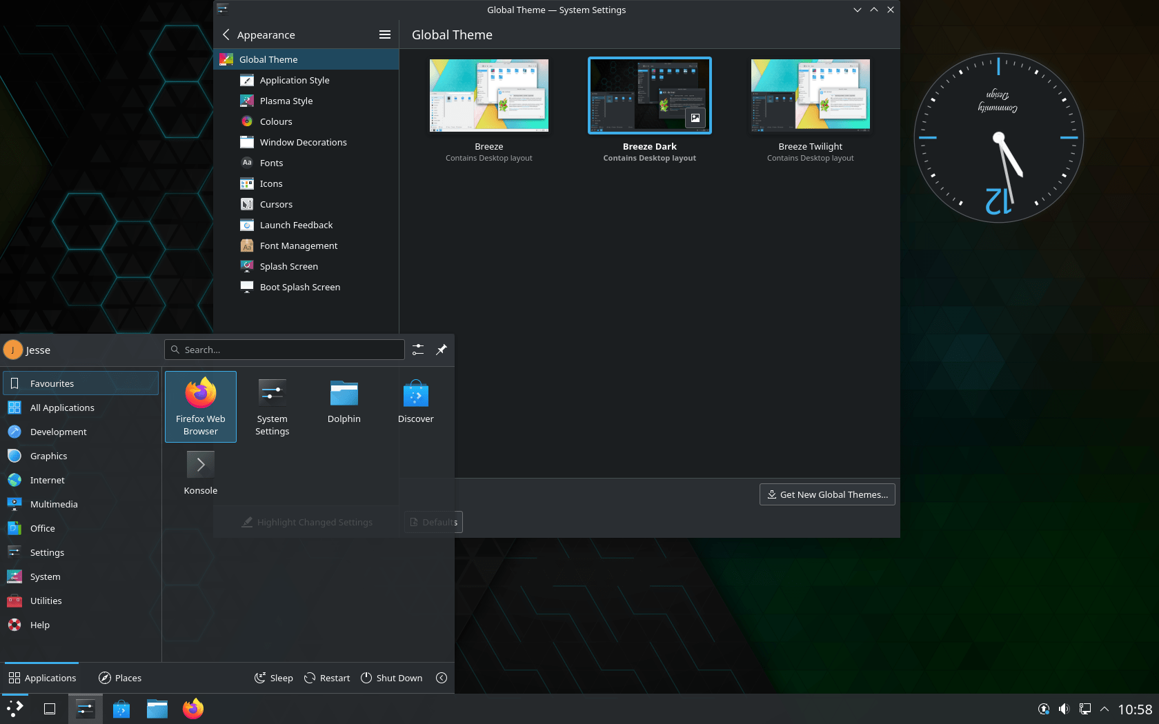Open Icons settings page

click(x=306, y=183)
